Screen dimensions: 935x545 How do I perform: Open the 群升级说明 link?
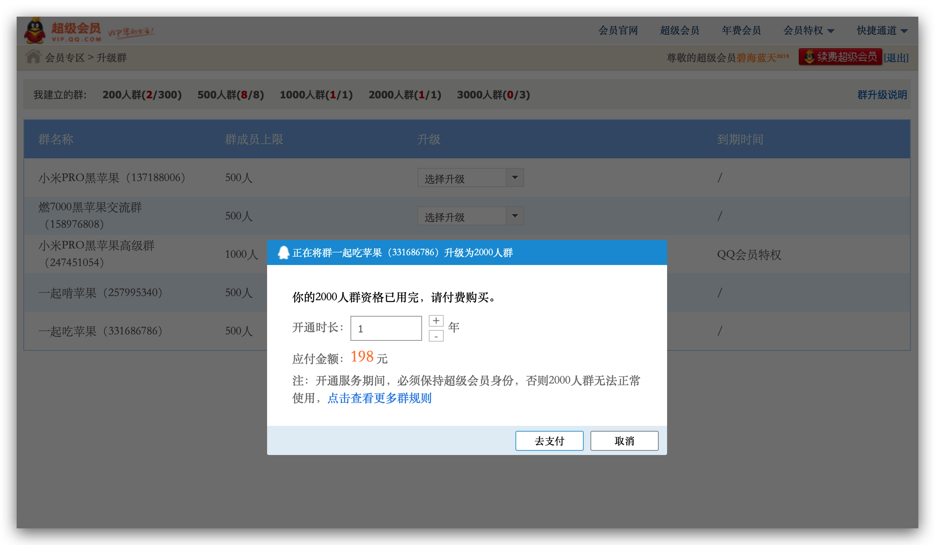click(882, 95)
